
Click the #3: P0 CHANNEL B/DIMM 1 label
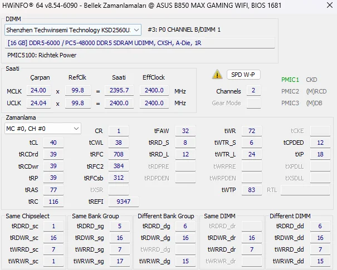pyautogui.click(x=184, y=30)
